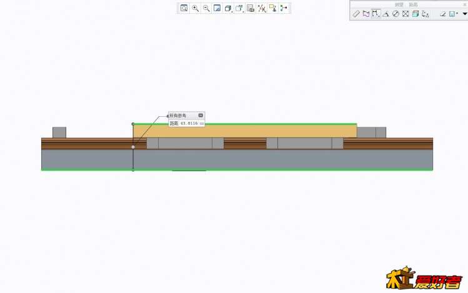Close the Measure dialog panel
The width and height of the screenshot is (468, 293).
[464, 4]
